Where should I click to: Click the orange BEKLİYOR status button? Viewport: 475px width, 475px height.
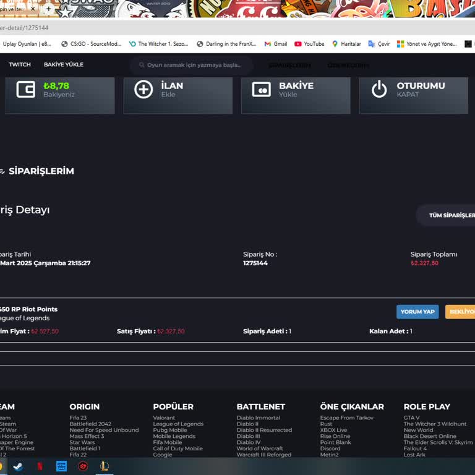point(460,312)
